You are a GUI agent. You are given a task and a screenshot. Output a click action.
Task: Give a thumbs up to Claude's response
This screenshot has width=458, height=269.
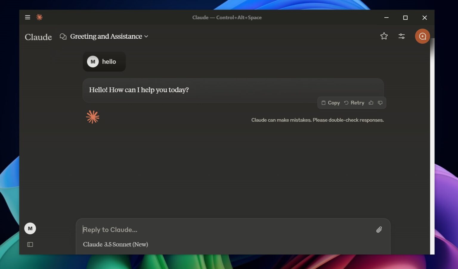pos(371,103)
